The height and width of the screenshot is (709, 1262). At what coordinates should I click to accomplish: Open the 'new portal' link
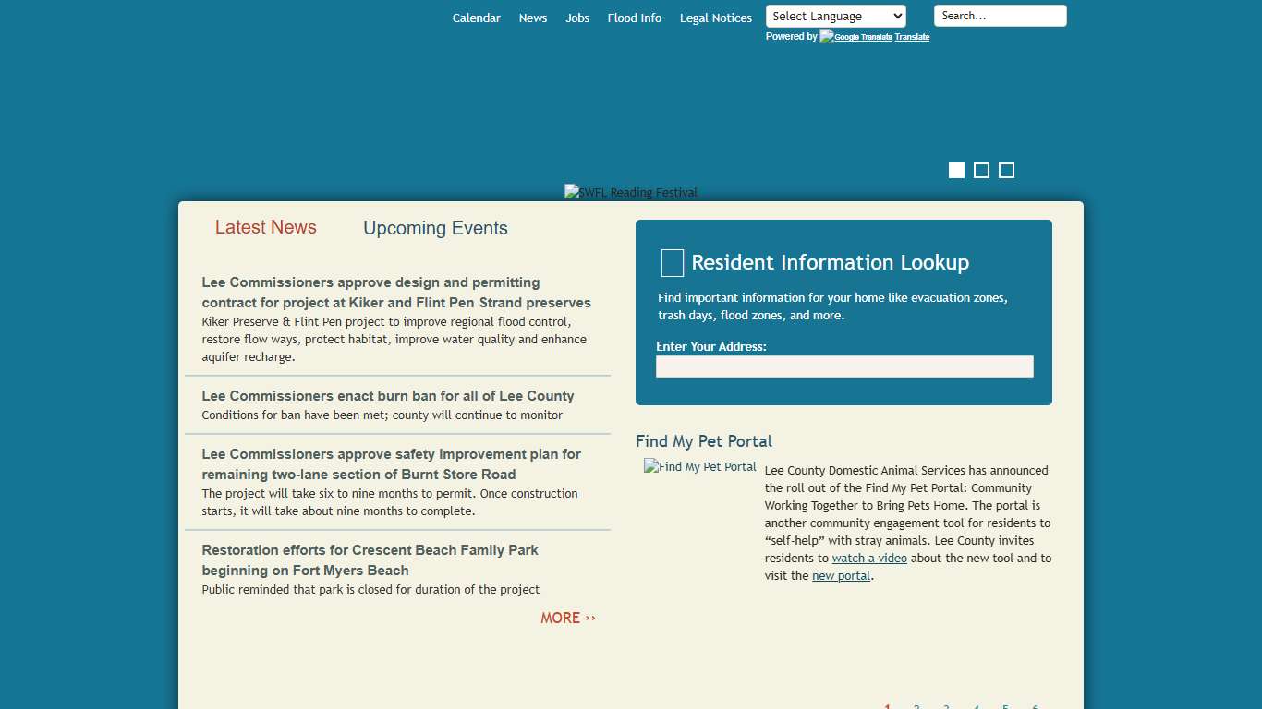click(x=841, y=575)
